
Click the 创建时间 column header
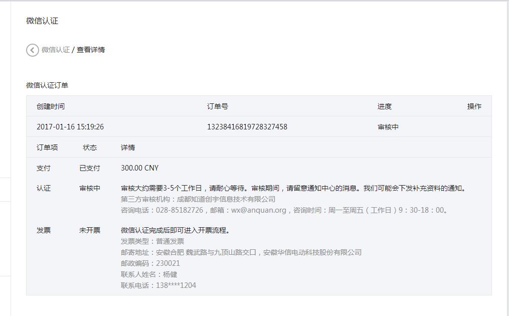[x=51, y=106]
